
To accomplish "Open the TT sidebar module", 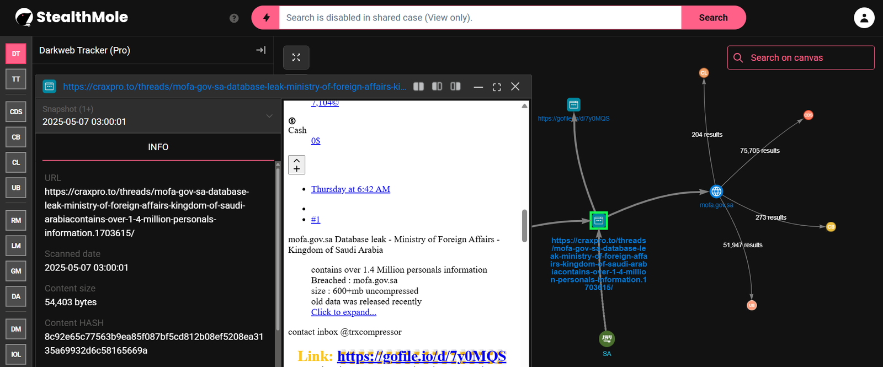I will [x=16, y=79].
